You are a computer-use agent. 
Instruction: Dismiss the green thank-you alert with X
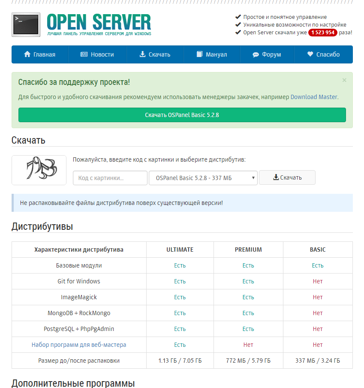344,80
